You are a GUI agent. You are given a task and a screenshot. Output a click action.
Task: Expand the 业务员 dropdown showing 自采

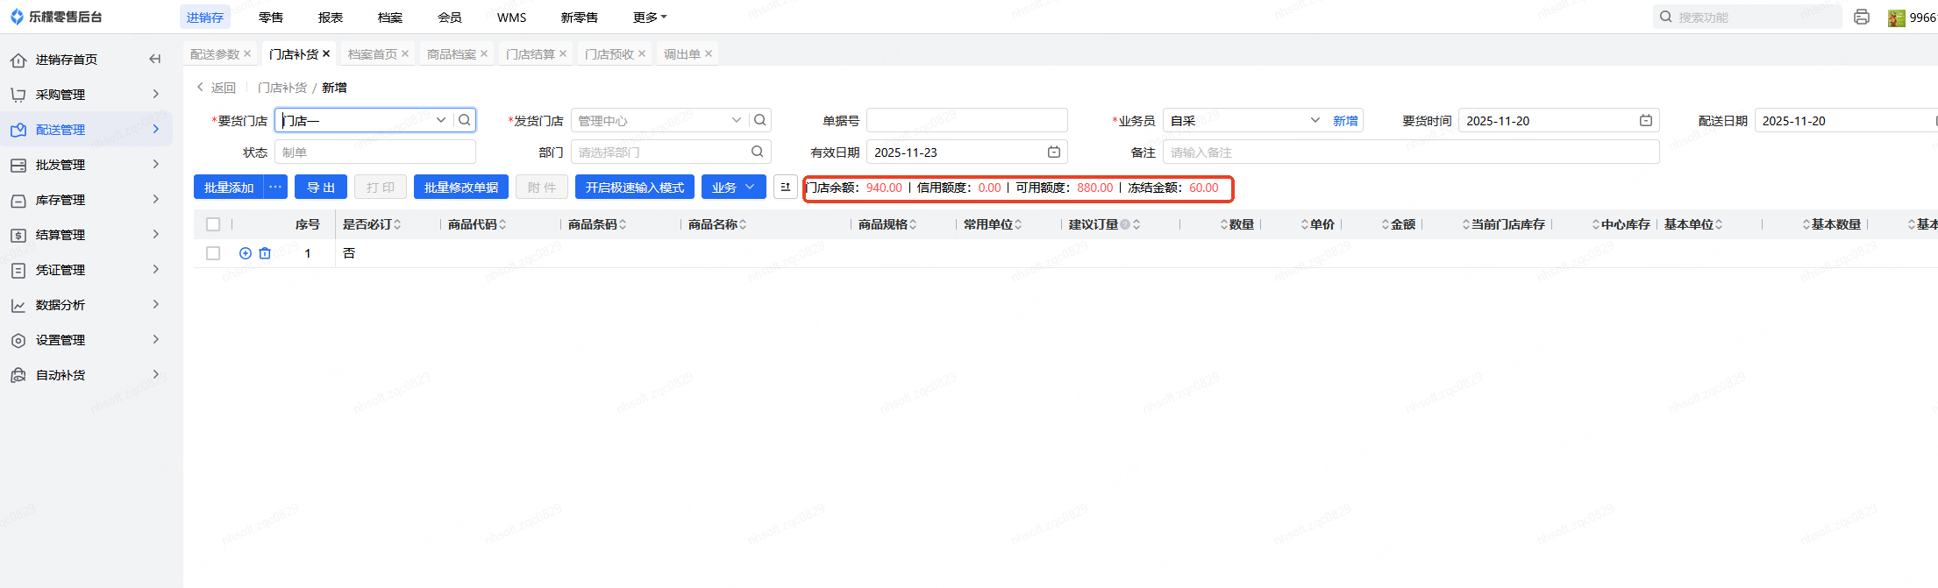(x=1315, y=120)
